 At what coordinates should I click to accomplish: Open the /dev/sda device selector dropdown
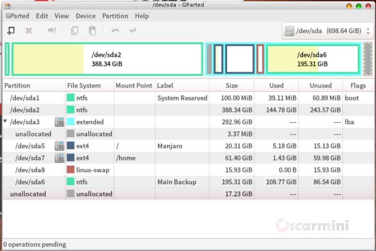coord(328,31)
